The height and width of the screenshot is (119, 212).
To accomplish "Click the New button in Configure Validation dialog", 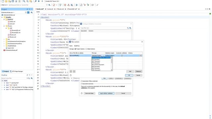I will (105, 78).
